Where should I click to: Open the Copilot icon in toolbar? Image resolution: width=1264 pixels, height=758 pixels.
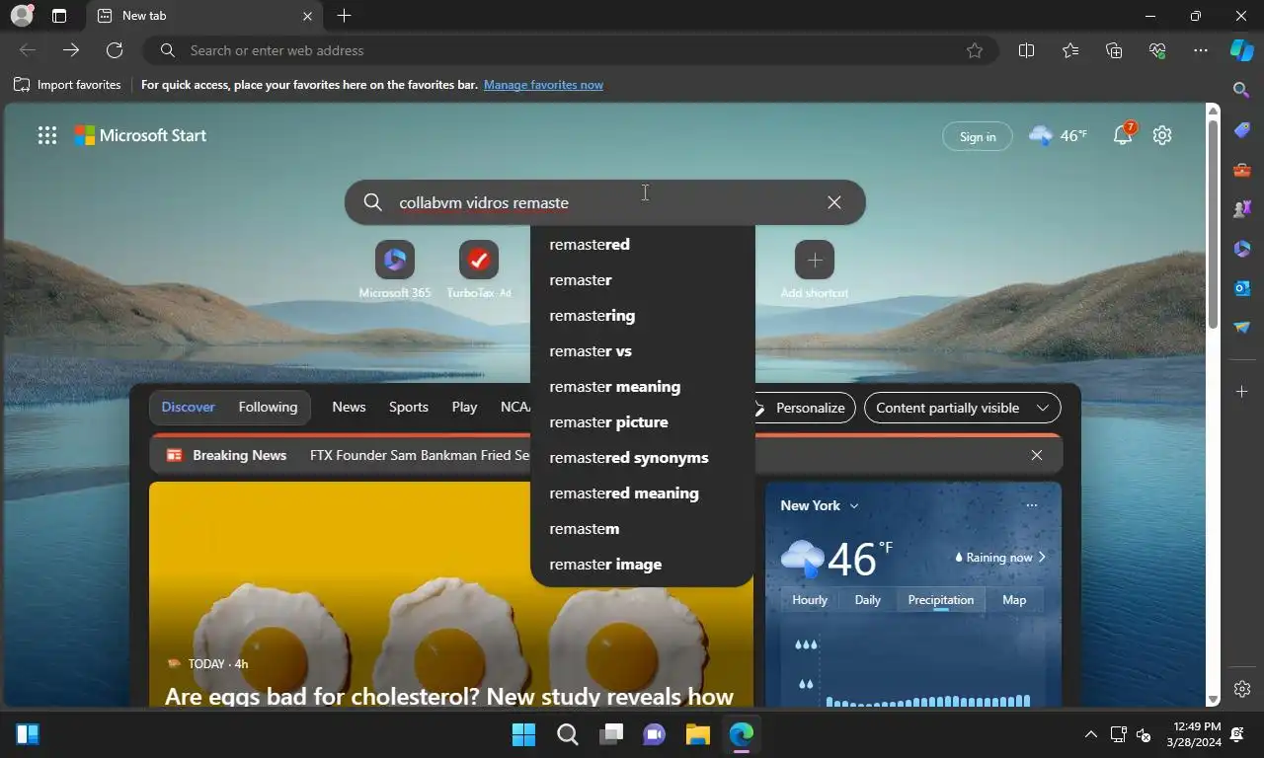1241,50
